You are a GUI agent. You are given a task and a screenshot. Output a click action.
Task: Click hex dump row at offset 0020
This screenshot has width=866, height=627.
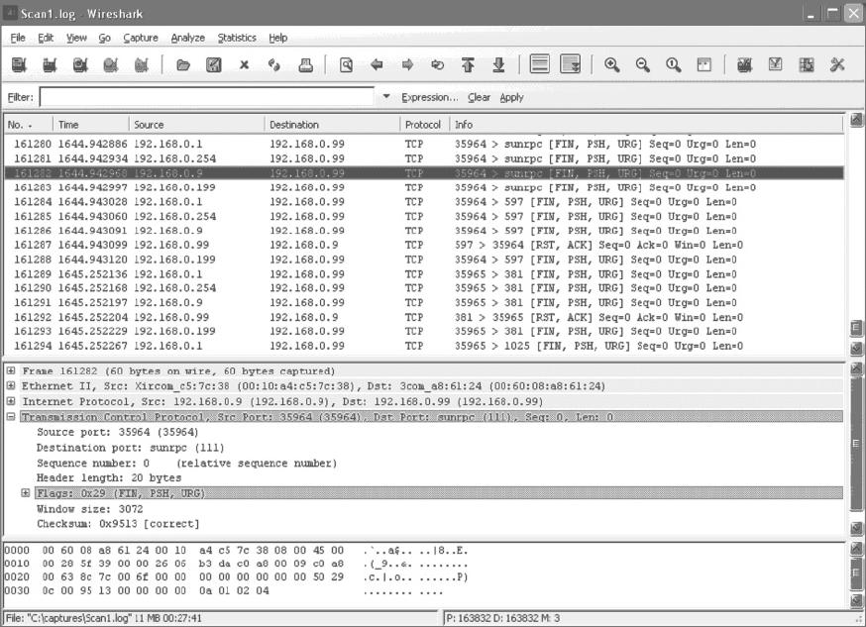tap(237, 576)
